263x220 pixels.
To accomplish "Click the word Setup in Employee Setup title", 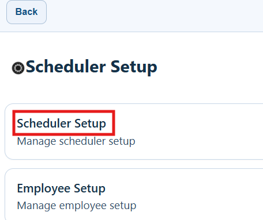I will tap(89, 189).
